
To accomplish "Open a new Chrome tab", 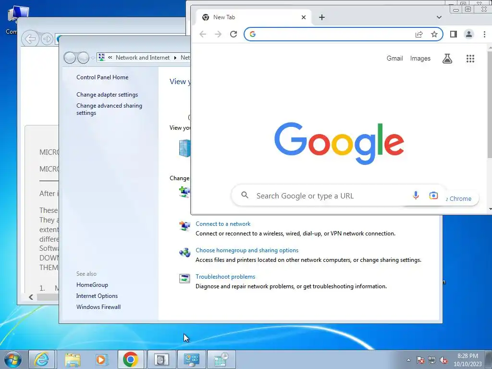I will tap(321, 17).
